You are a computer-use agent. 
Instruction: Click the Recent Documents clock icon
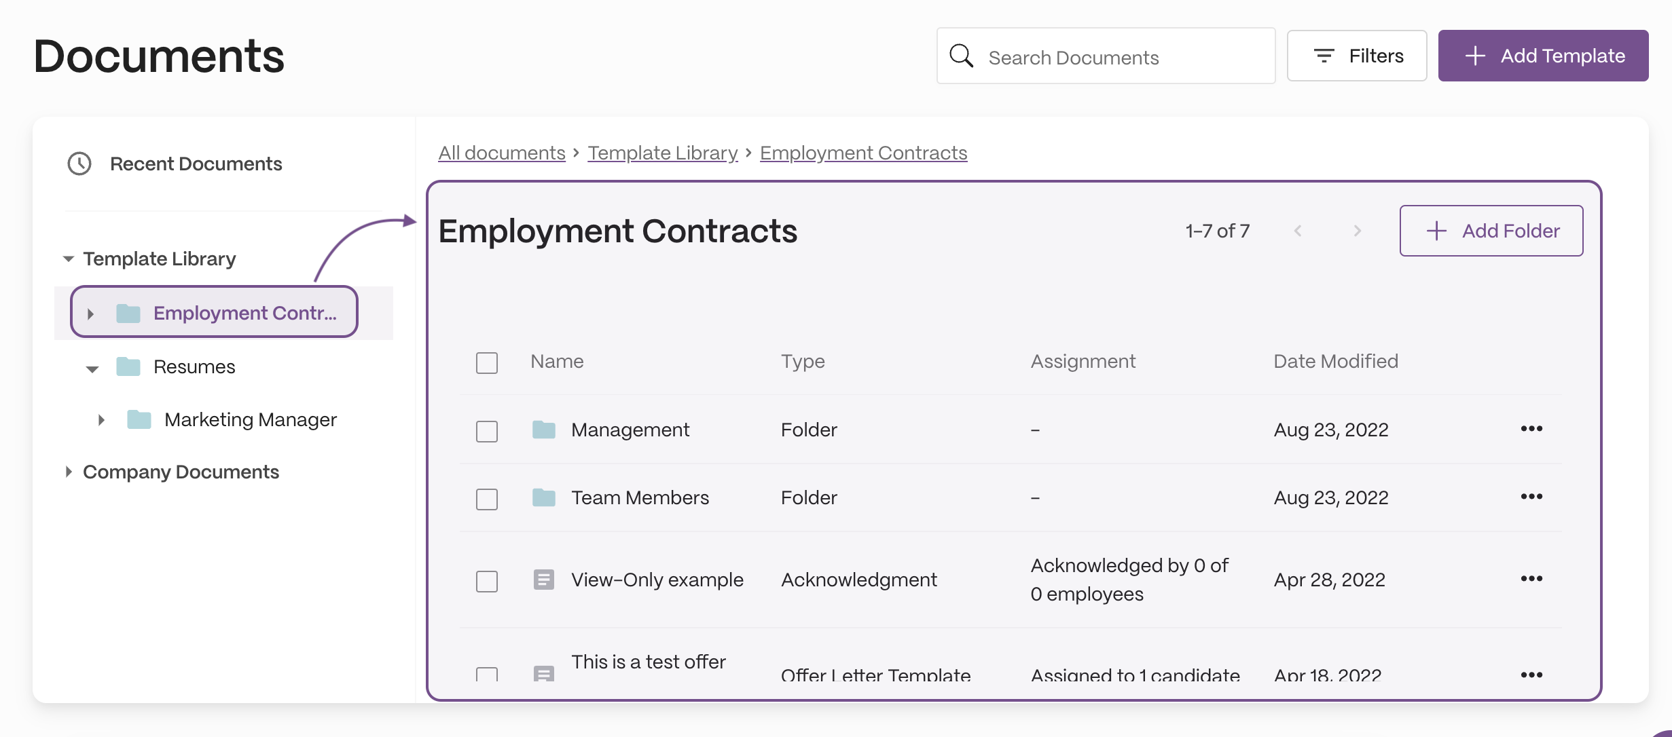[x=79, y=164]
